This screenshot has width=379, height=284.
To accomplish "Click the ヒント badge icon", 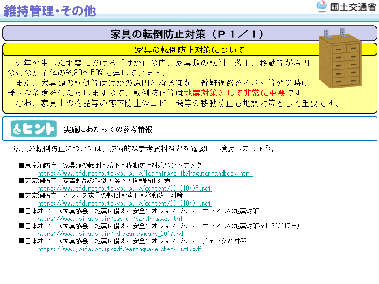I will point(34,129).
